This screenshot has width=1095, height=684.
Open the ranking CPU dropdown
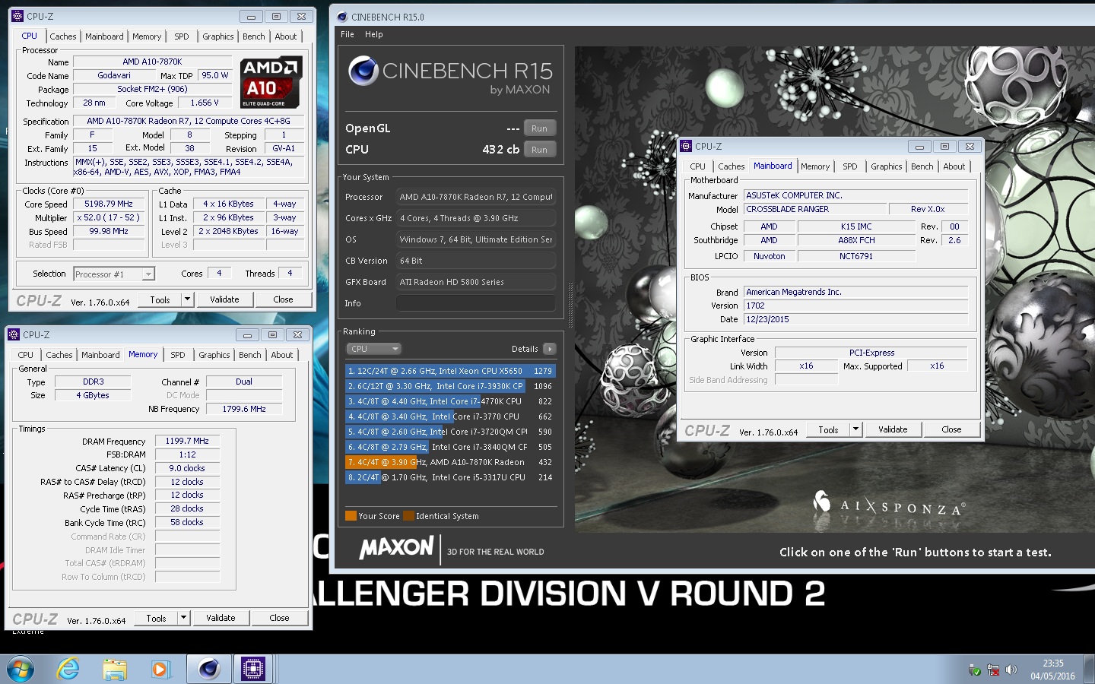click(373, 349)
